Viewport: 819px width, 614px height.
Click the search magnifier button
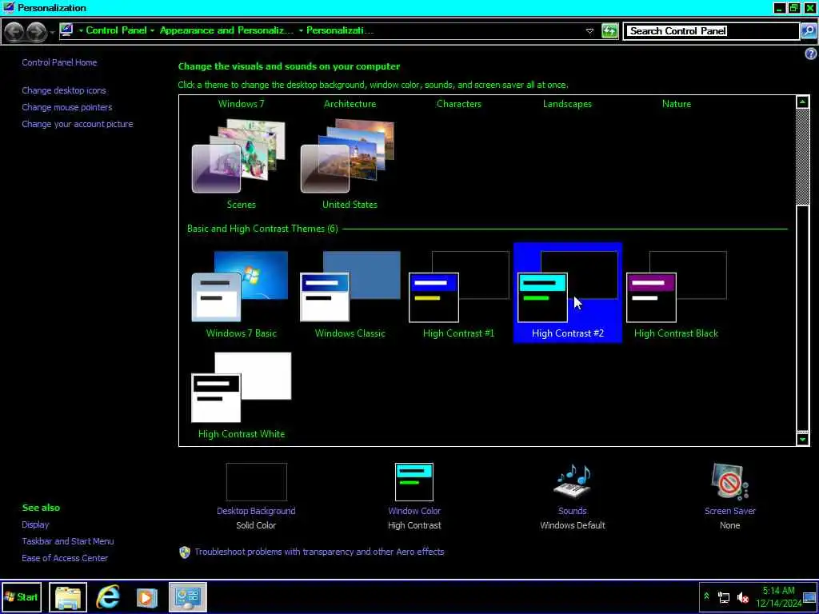(x=808, y=31)
